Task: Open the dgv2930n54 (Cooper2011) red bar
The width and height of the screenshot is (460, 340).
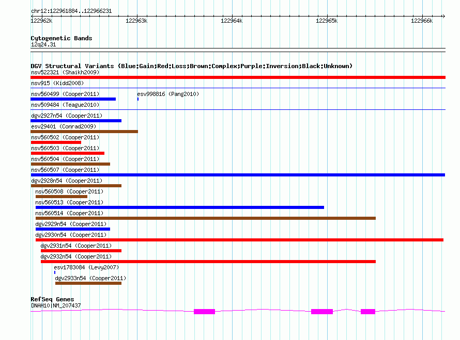Action: coord(239,240)
